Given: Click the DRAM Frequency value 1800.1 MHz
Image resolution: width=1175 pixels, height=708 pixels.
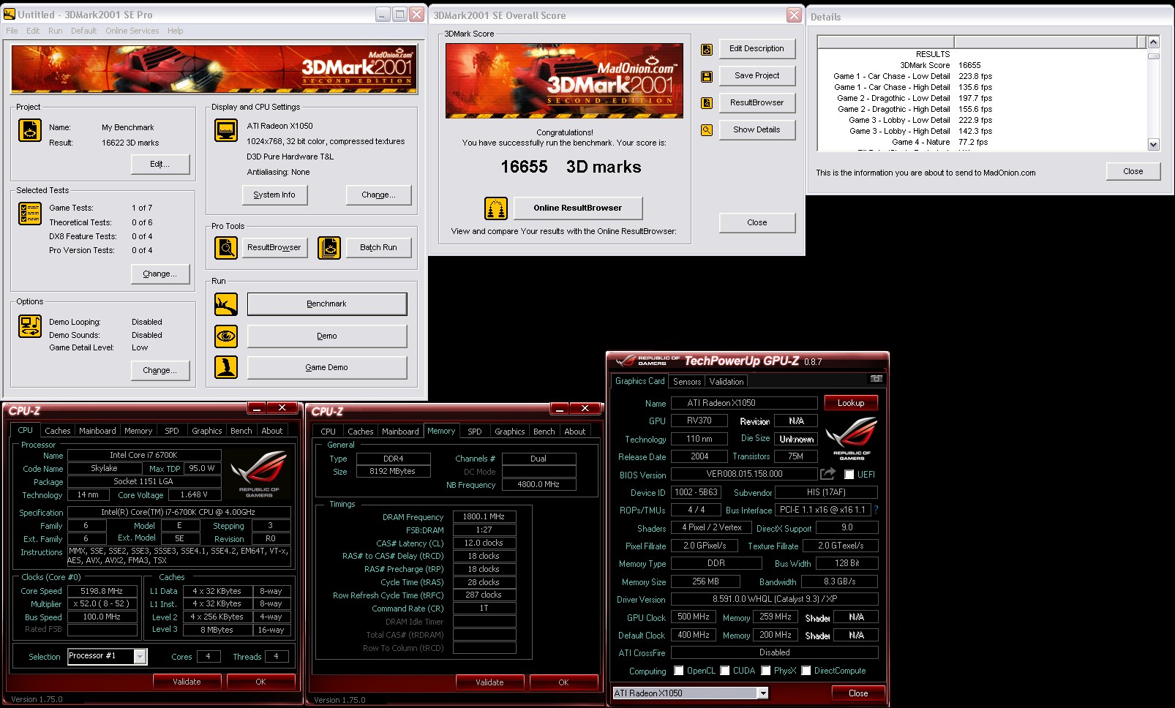Looking at the screenshot, I should (x=484, y=517).
